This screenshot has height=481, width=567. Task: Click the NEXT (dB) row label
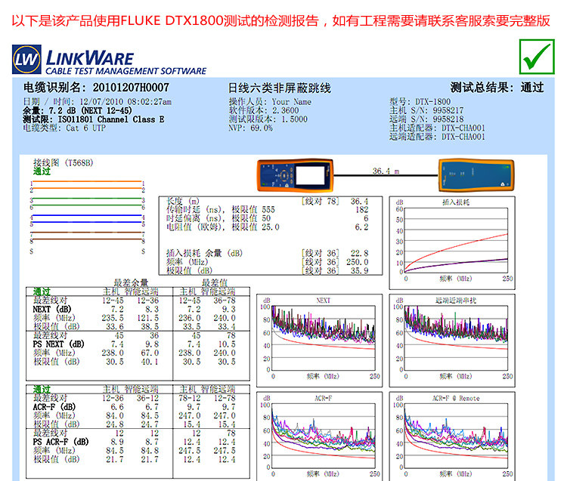(51, 309)
